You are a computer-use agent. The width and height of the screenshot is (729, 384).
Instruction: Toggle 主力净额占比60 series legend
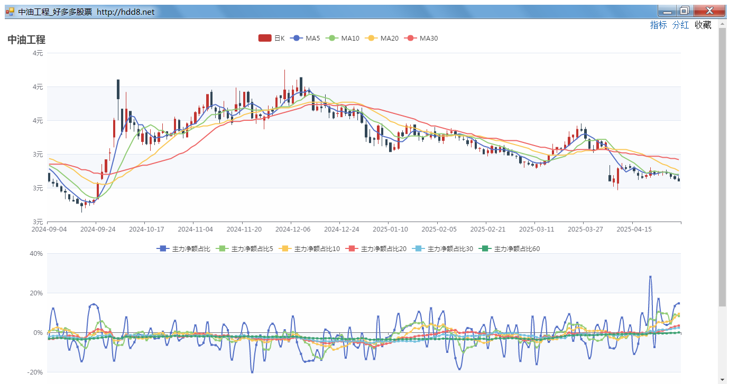tap(510, 248)
